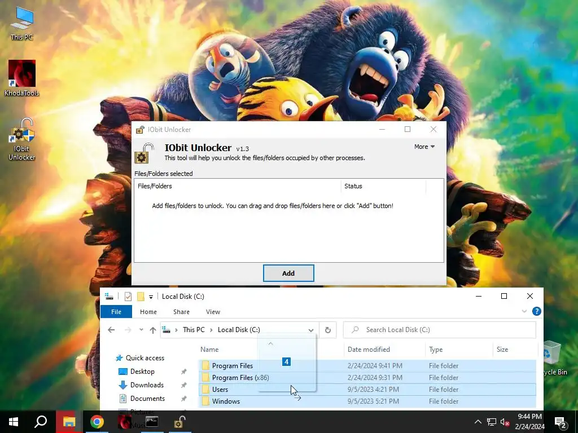Image resolution: width=578 pixels, height=433 pixels.
Task: Open the notification center
Action: tap(561, 422)
